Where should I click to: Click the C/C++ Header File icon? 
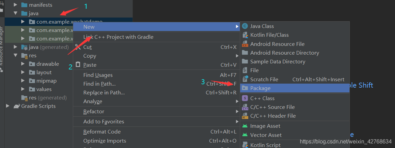(245, 116)
